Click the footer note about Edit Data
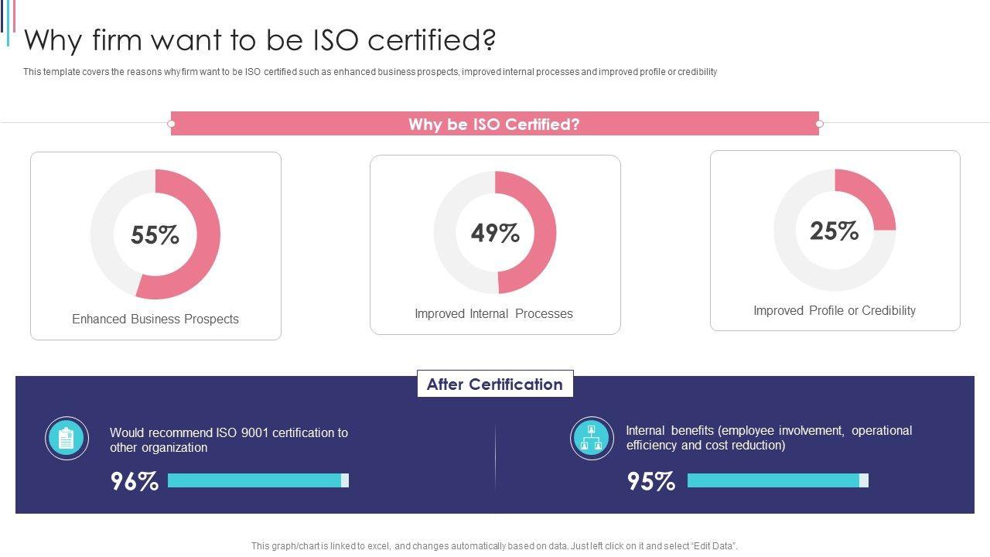Viewport: 990px width, 557px height. point(494,546)
